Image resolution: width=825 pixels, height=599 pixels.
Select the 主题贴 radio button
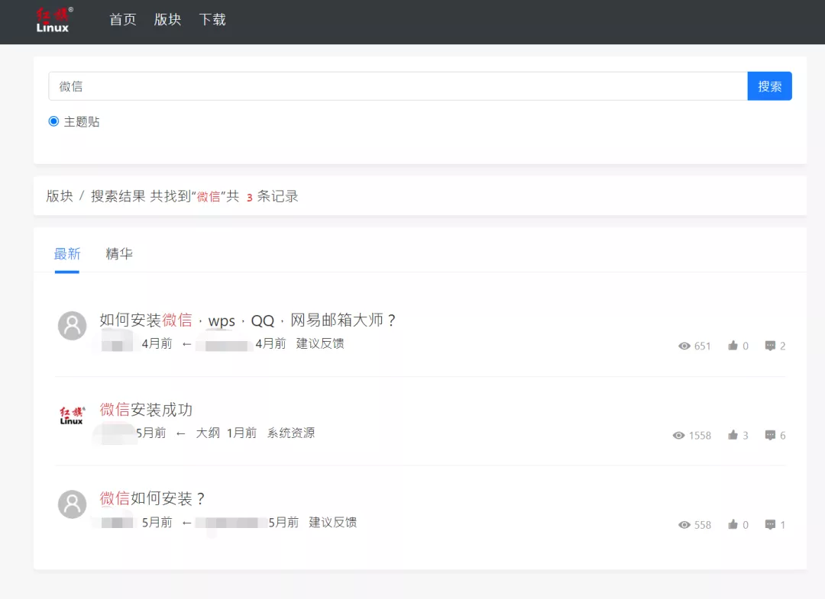pyautogui.click(x=53, y=121)
